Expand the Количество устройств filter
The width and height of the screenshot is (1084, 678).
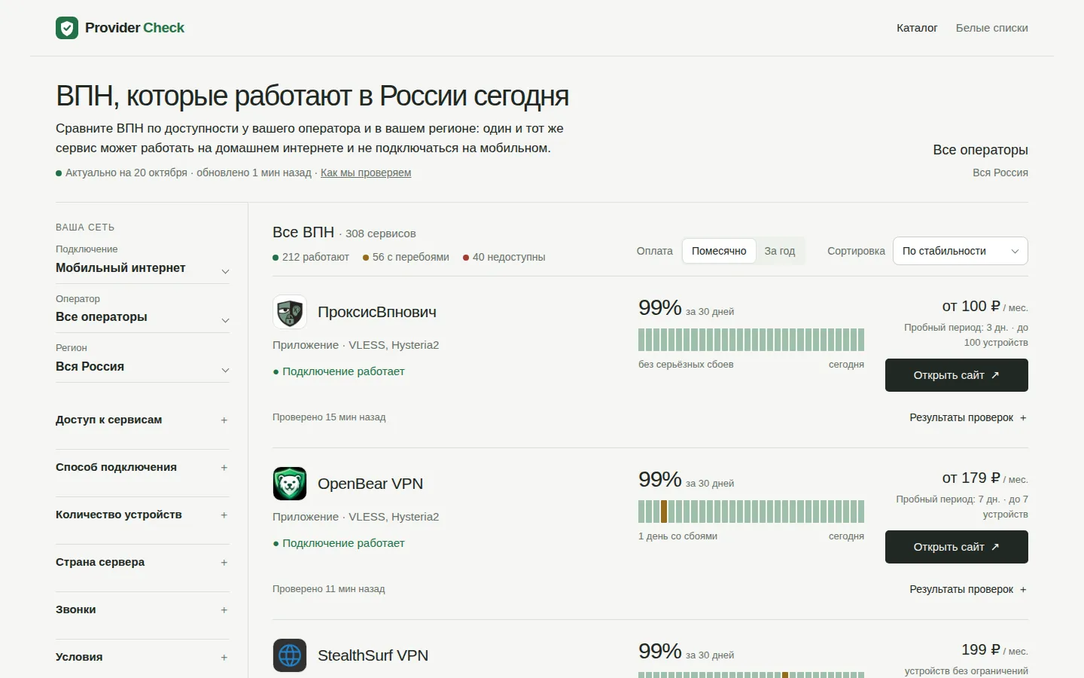(142, 515)
